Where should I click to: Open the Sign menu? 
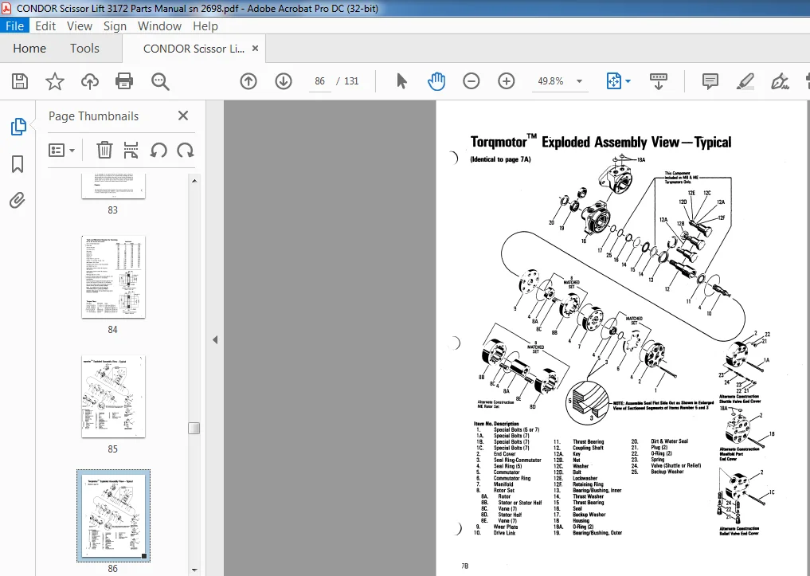tap(115, 25)
